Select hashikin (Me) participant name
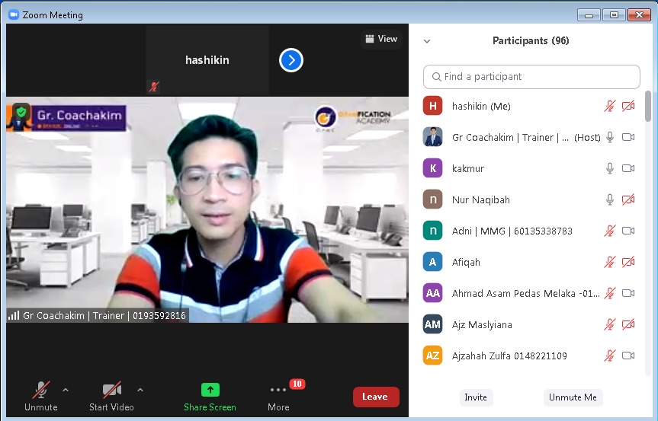658x421 pixels. (481, 107)
